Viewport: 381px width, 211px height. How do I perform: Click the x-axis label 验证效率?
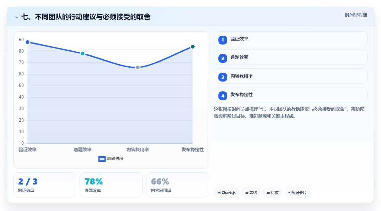(x=28, y=150)
